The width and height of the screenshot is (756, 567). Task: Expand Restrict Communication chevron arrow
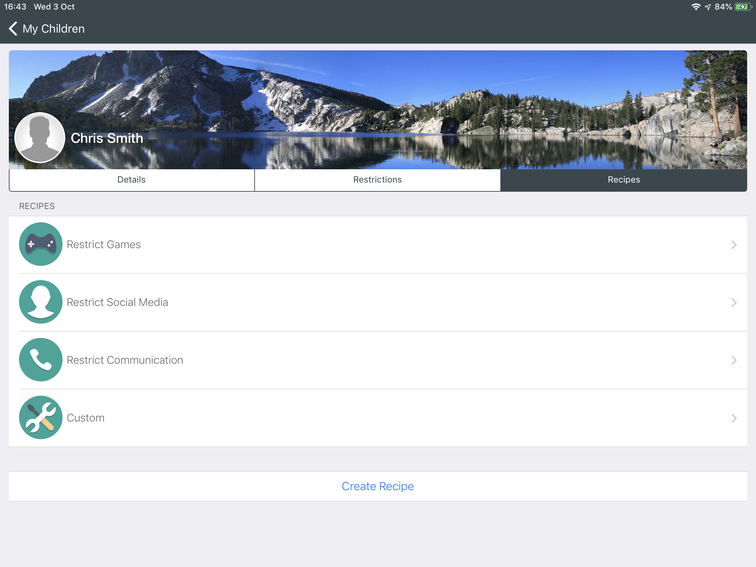tap(734, 360)
